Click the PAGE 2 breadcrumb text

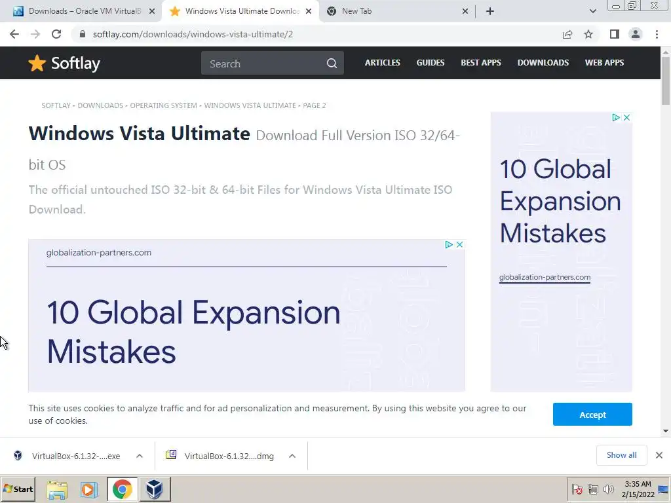(314, 105)
